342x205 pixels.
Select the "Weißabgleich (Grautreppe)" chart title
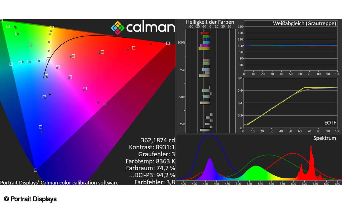point(304,23)
